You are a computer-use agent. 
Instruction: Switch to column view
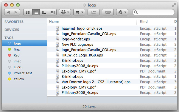44,12
